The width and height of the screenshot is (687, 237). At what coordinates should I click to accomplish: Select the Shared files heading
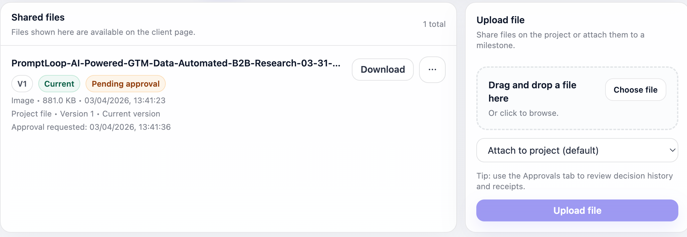pyautogui.click(x=38, y=17)
